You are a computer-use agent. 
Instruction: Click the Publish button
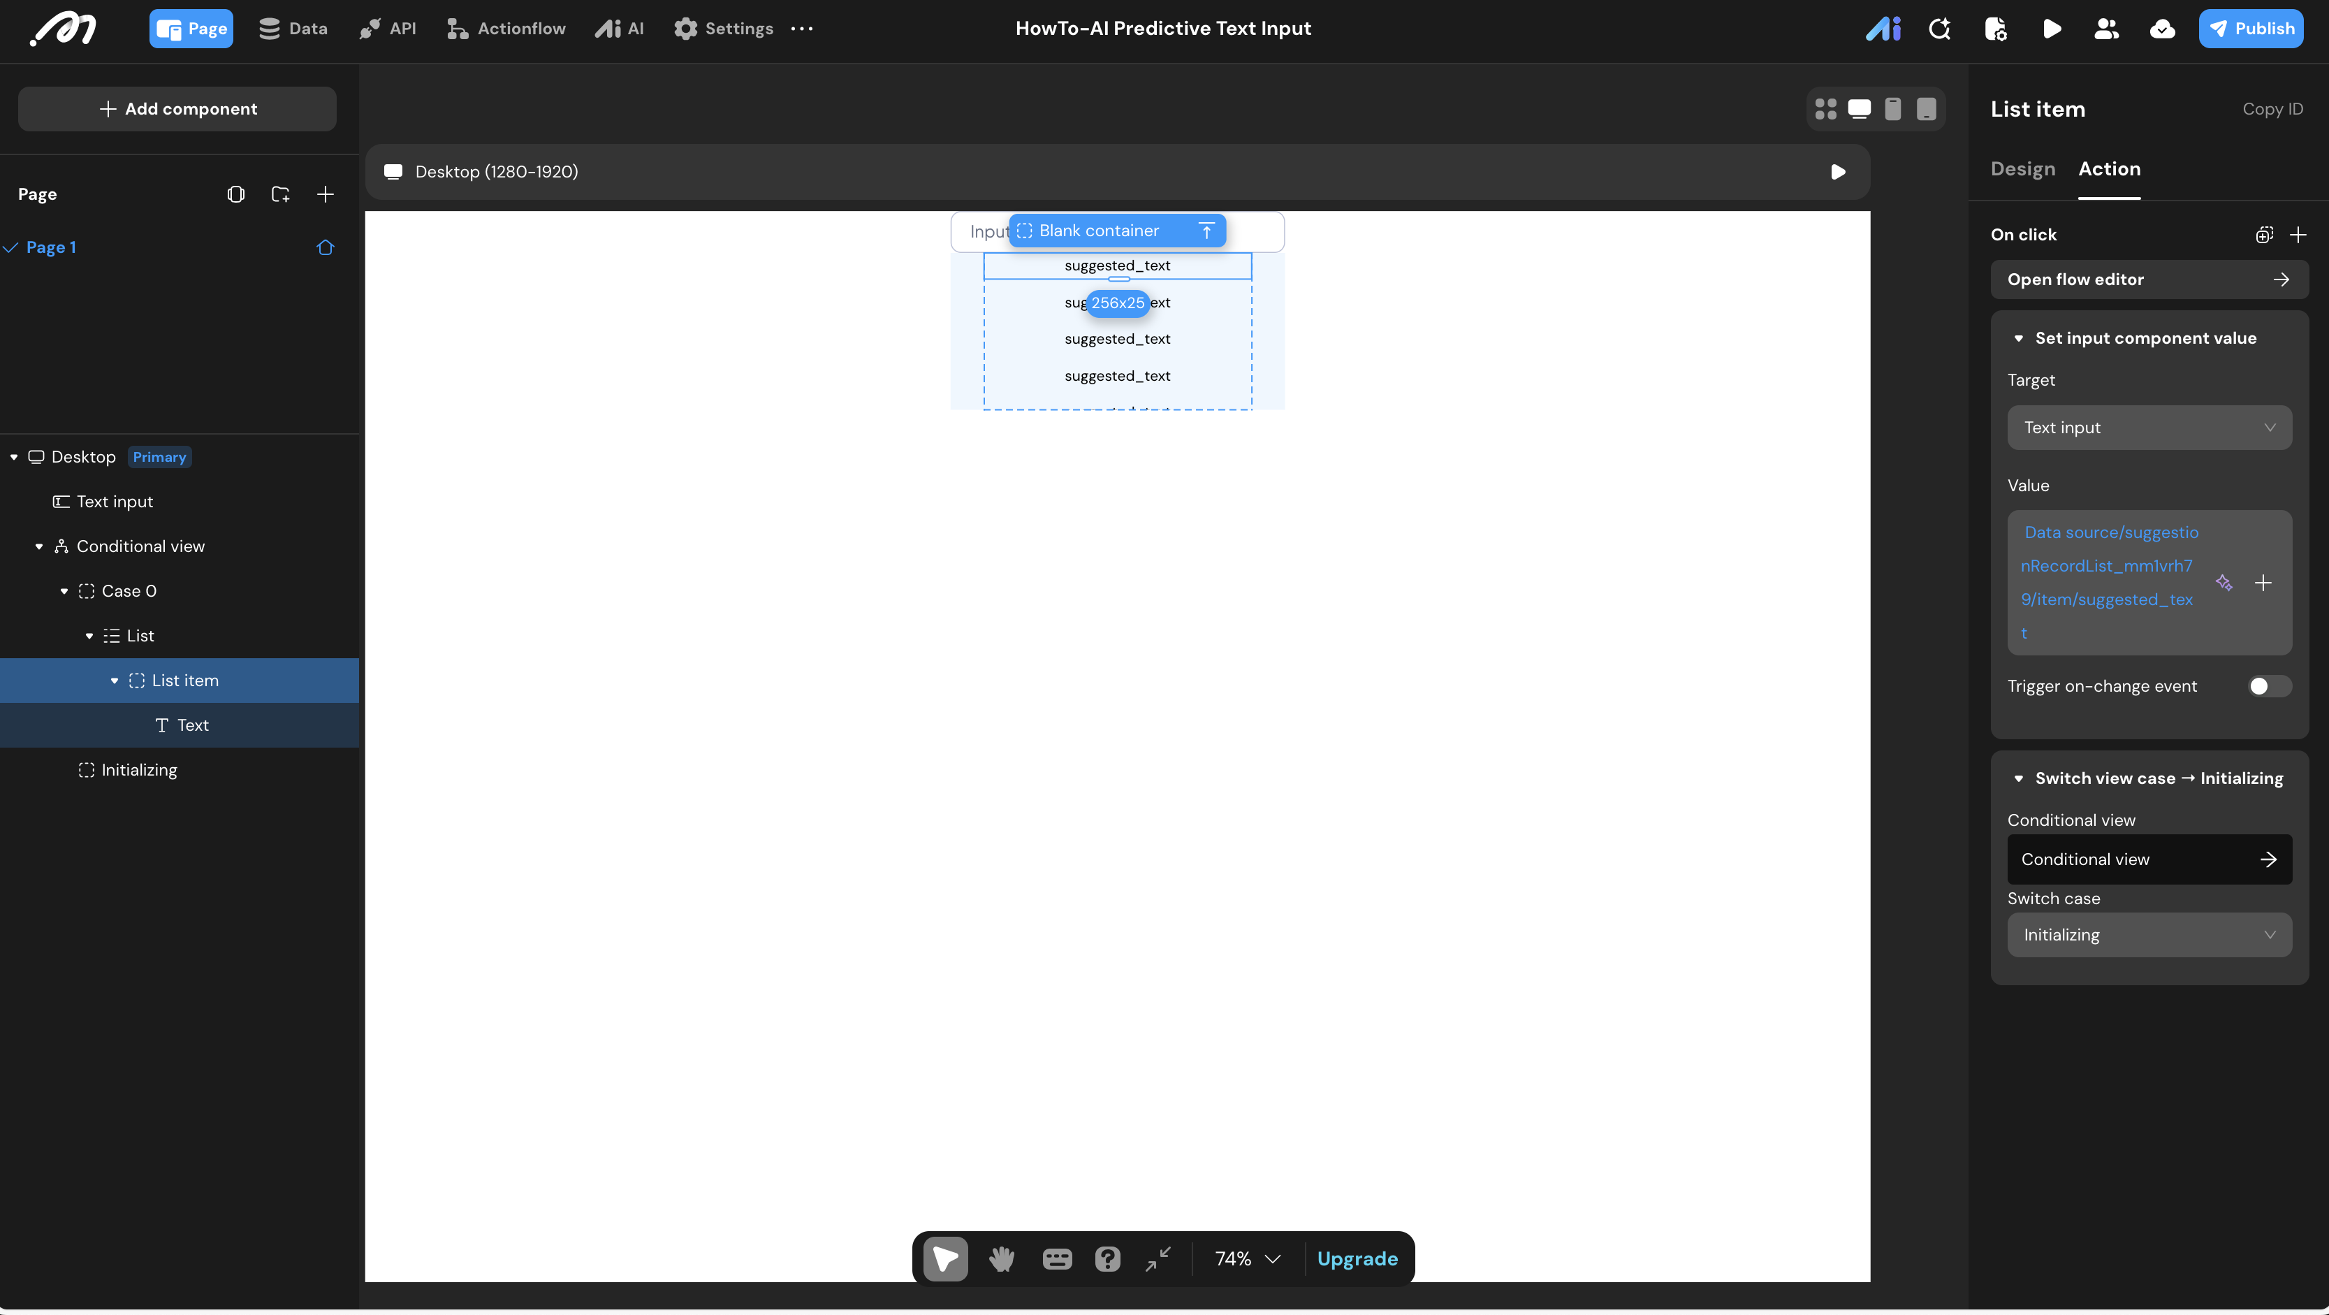2250,29
